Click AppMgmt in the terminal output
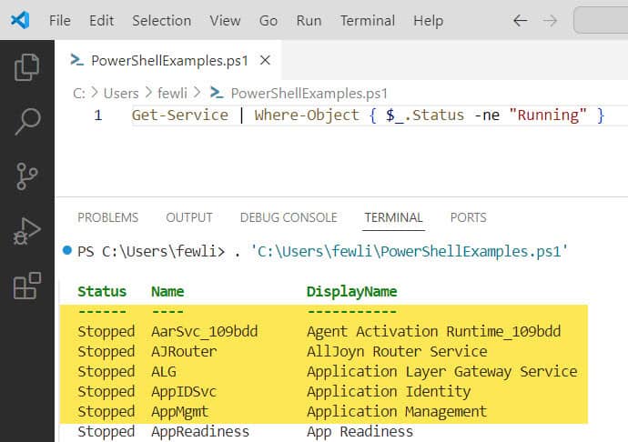628x442 pixels. [180, 412]
